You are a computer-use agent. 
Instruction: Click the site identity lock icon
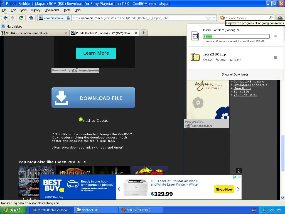point(68,18)
